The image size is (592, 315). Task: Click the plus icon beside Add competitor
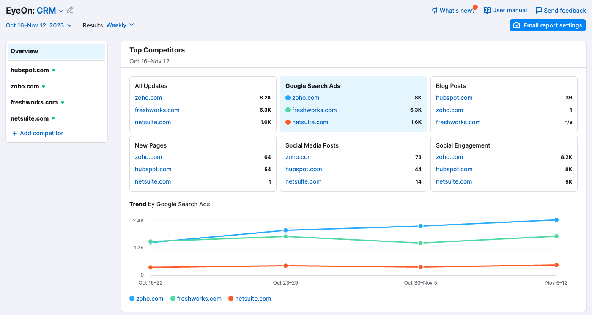coord(15,133)
